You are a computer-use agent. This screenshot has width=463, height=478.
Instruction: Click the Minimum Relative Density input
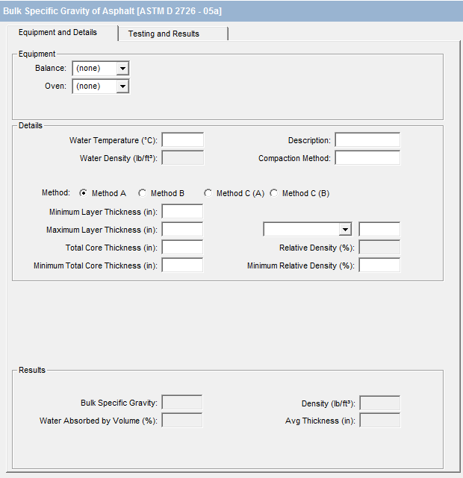click(379, 265)
